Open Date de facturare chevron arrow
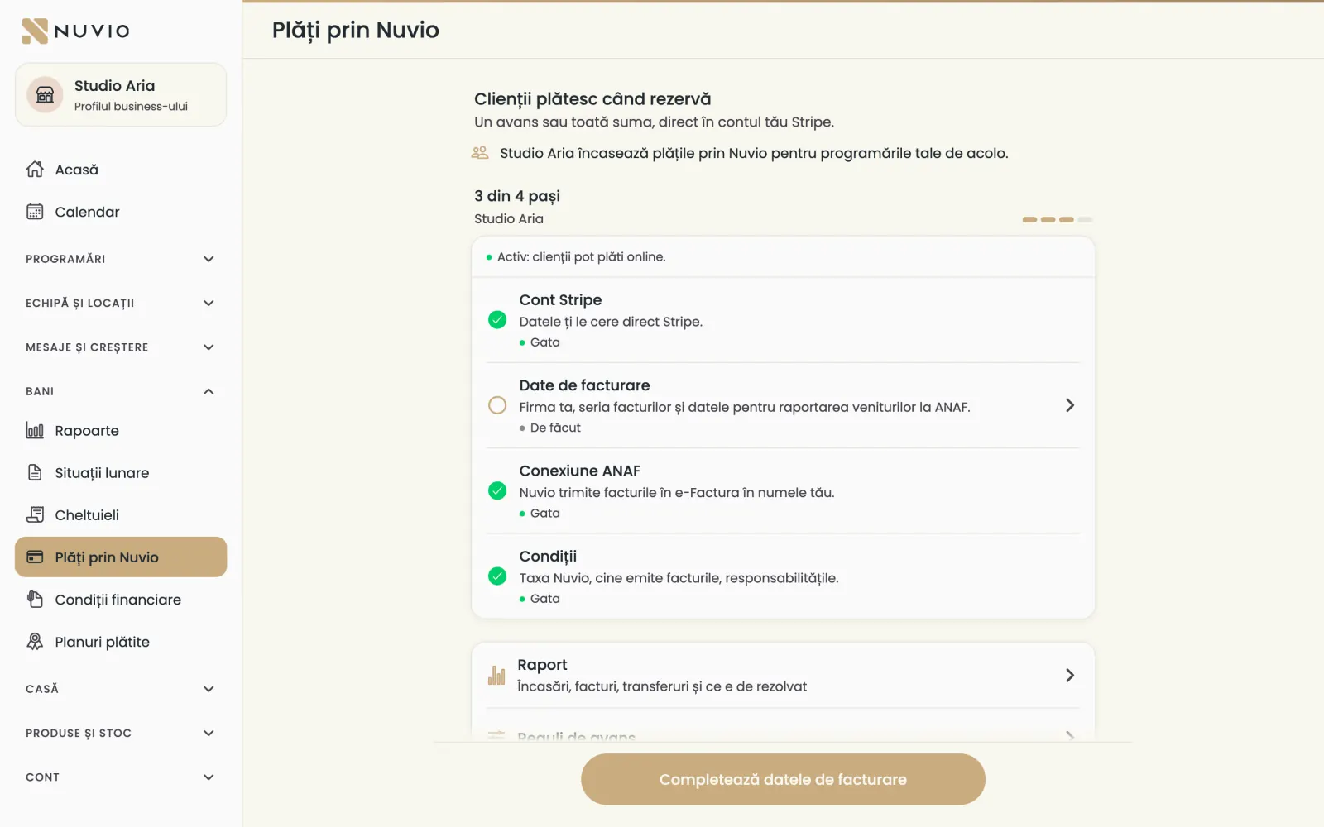 [x=1070, y=405]
